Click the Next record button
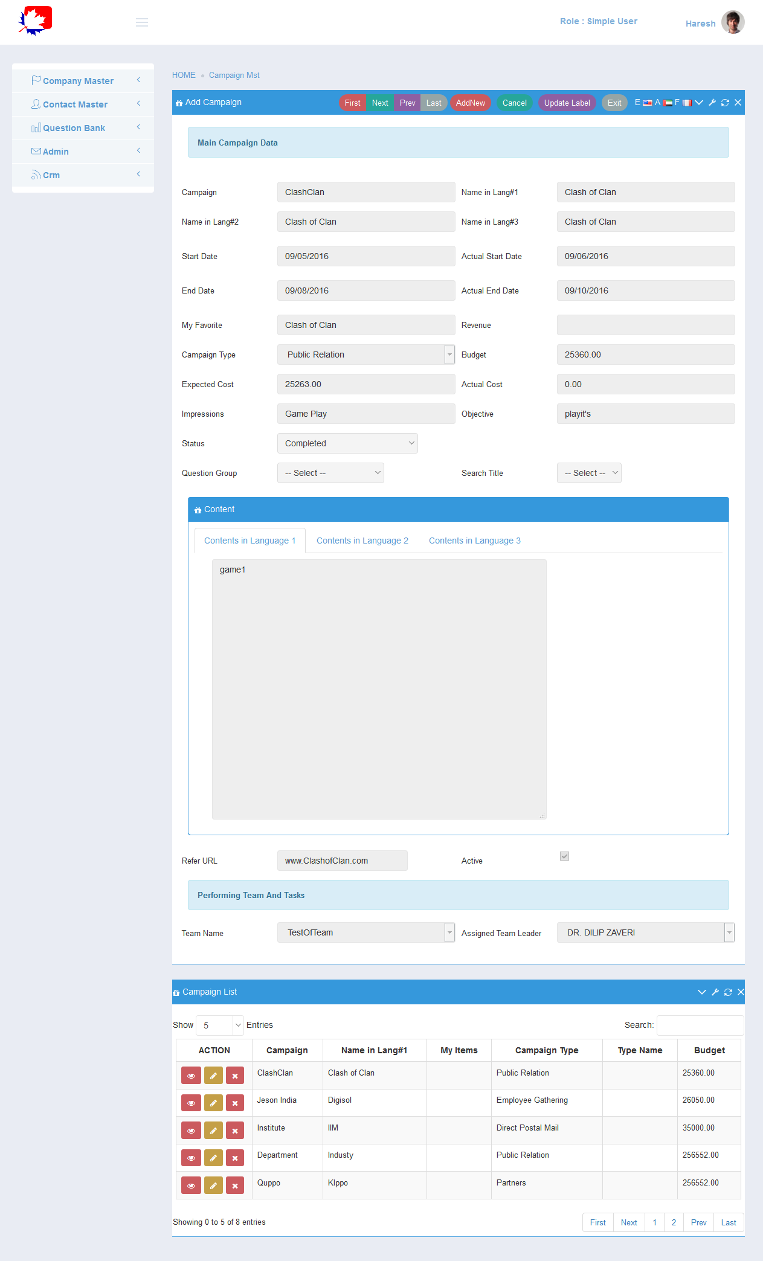 pos(380,103)
